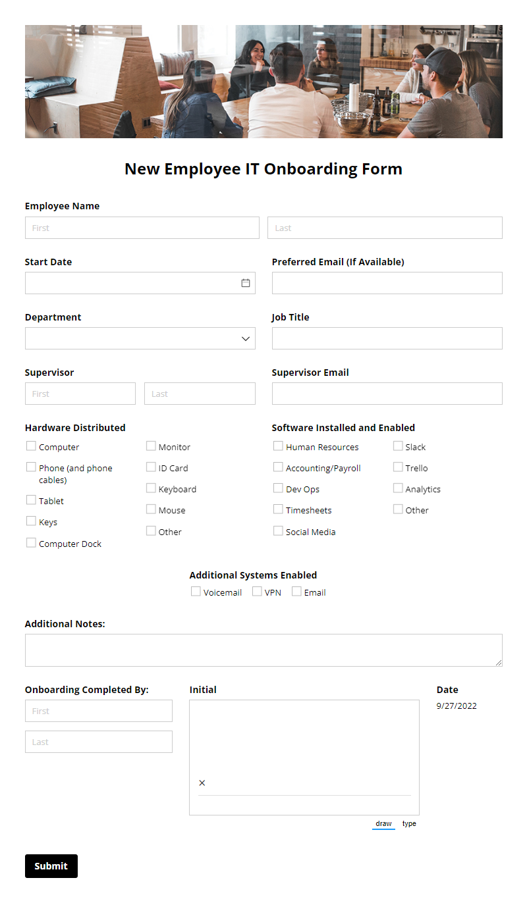Viewport: 527px width, 903px height.
Task: Check the Monitor hardware box
Action: tap(151, 446)
